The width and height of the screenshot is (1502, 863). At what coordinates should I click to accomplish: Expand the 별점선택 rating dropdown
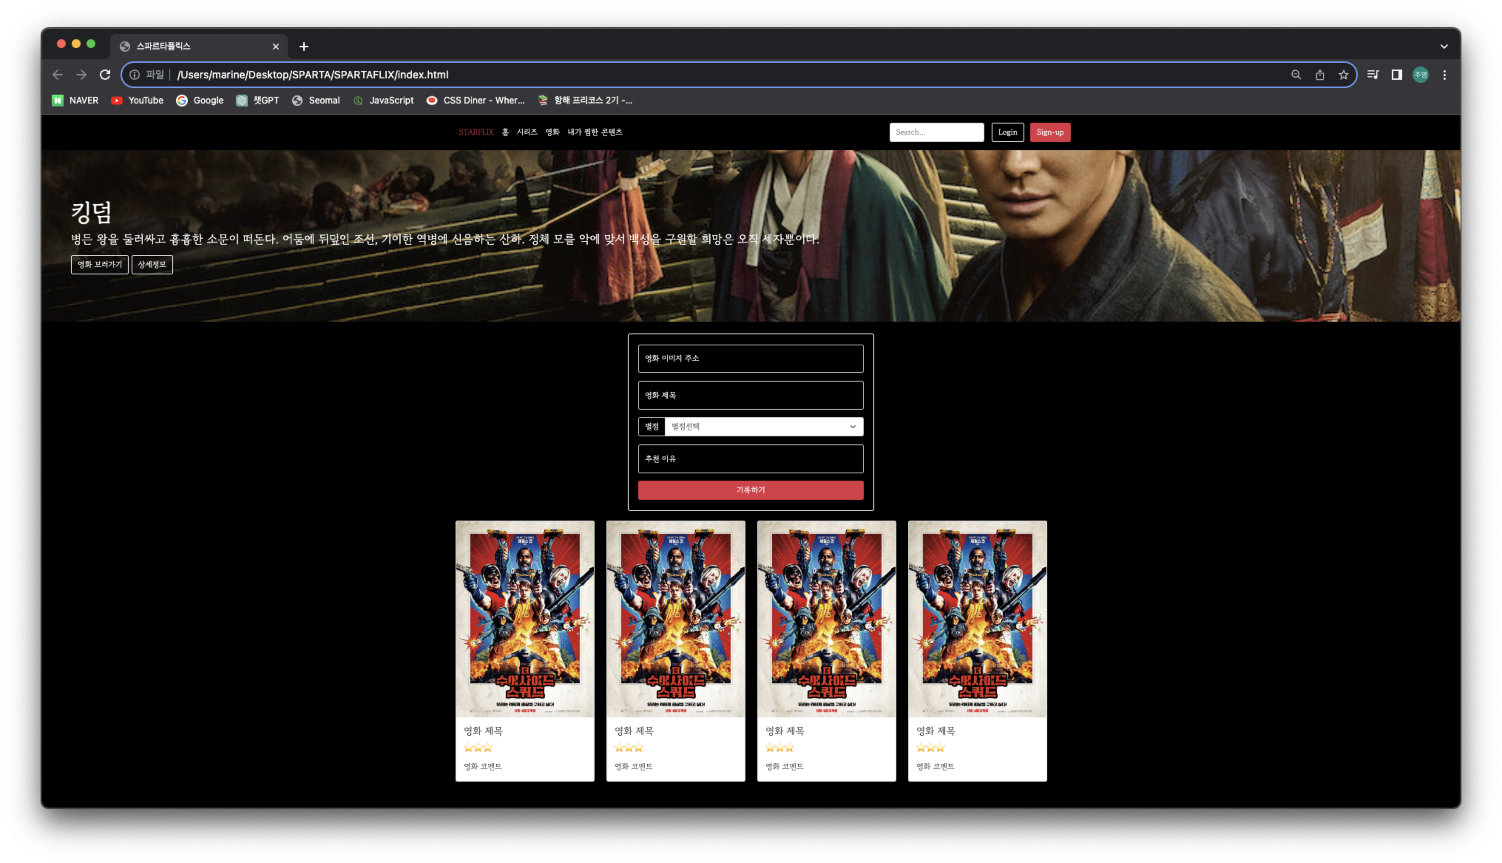click(x=764, y=427)
